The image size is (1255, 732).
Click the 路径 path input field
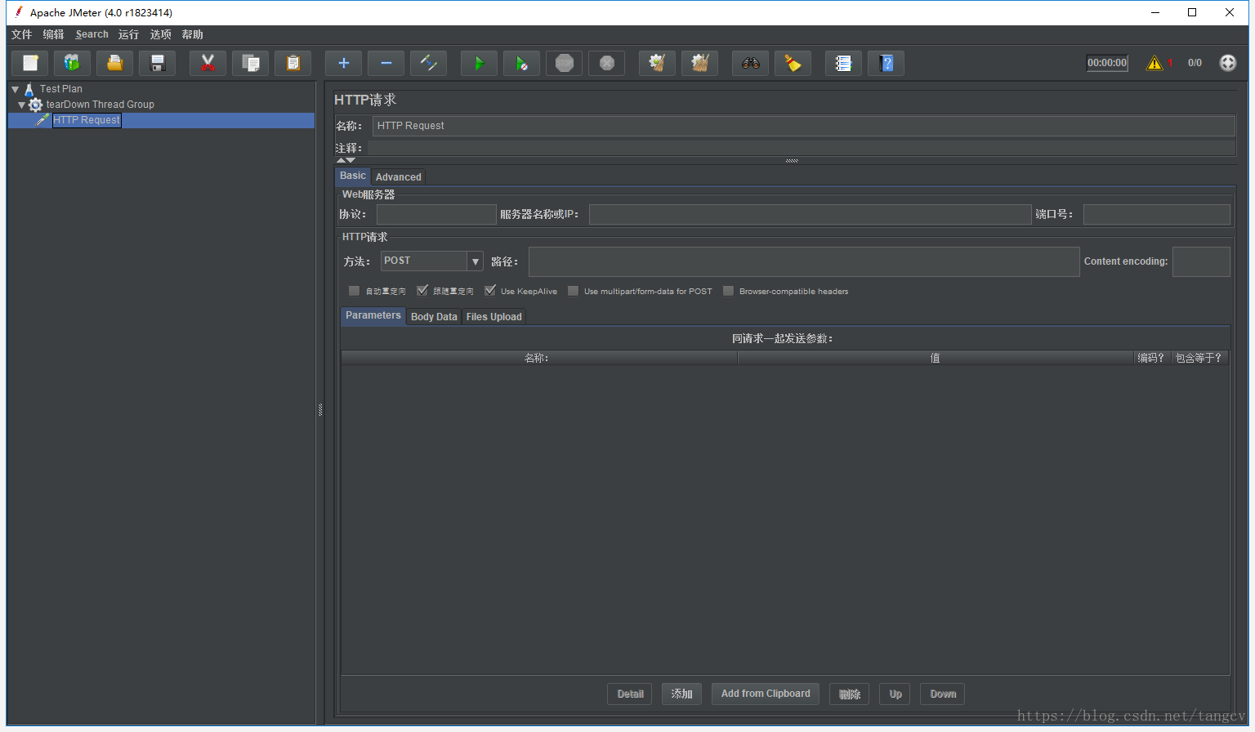(x=804, y=261)
